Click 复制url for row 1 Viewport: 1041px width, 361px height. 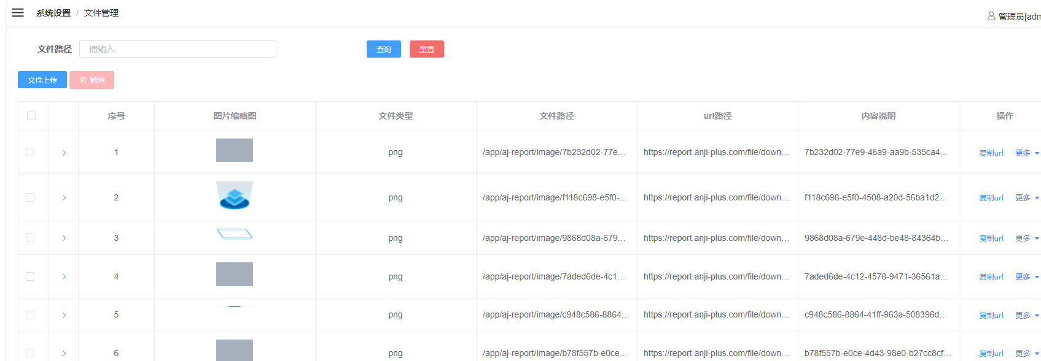point(991,153)
